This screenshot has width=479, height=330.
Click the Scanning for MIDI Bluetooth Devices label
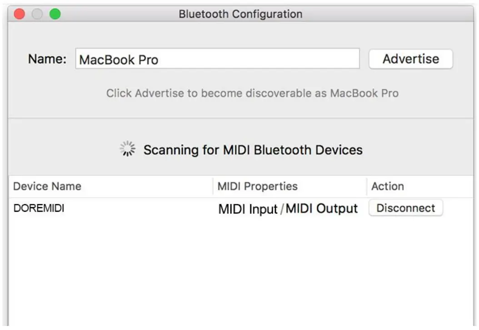pyautogui.click(x=253, y=150)
